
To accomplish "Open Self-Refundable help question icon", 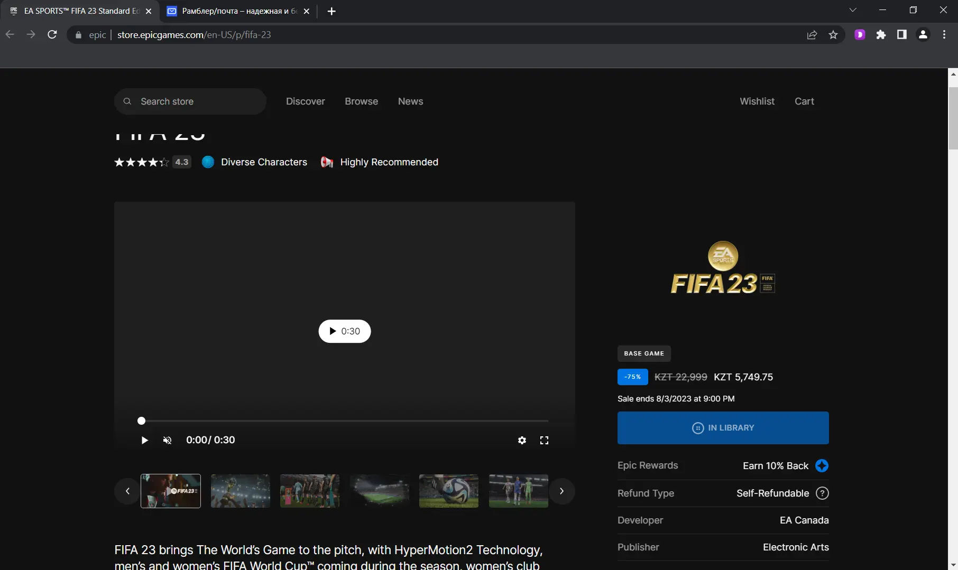I will (x=822, y=493).
